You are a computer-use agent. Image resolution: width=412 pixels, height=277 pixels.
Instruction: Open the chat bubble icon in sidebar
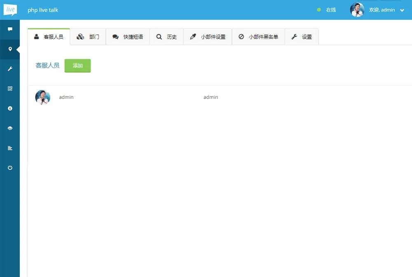(x=10, y=29)
